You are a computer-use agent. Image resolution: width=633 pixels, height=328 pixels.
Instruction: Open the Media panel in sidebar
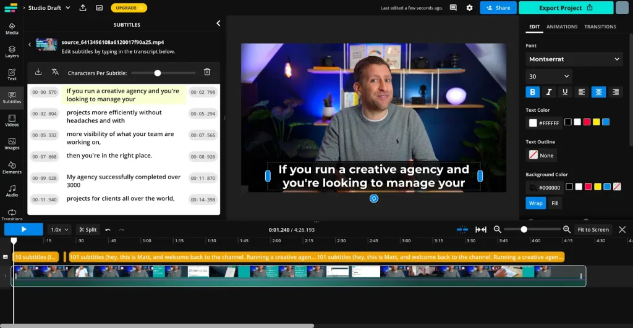[x=12, y=28]
